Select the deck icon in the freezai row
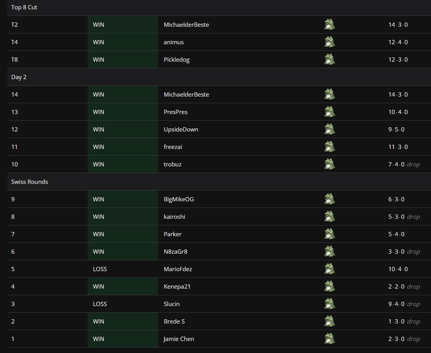This screenshot has height=353, width=431. click(329, 147)
